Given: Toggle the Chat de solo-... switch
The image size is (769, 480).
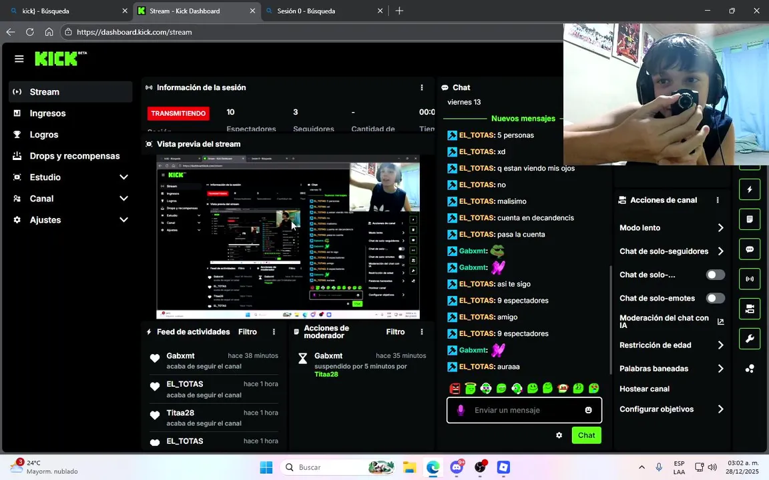Looking at the screenshot, I should tap(715, 275).
